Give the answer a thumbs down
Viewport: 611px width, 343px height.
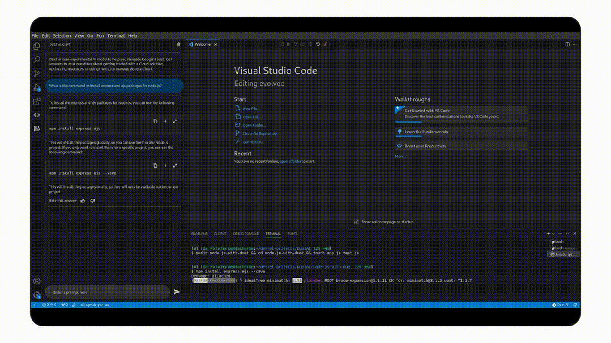[93, 201]
